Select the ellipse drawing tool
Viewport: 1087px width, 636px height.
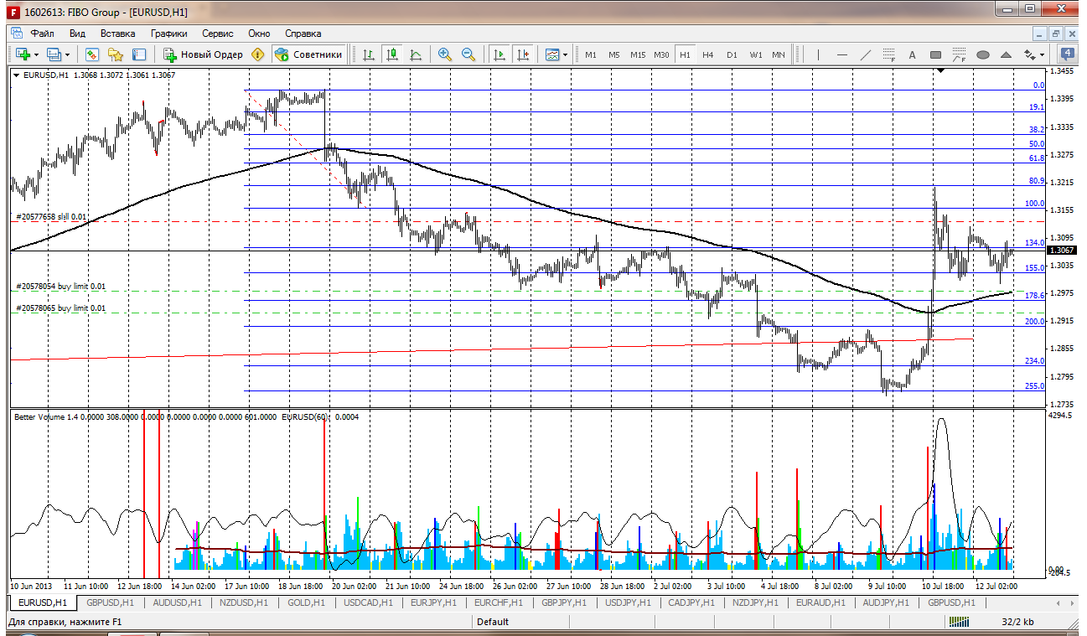pyautogui.click(x=983, y=54)
